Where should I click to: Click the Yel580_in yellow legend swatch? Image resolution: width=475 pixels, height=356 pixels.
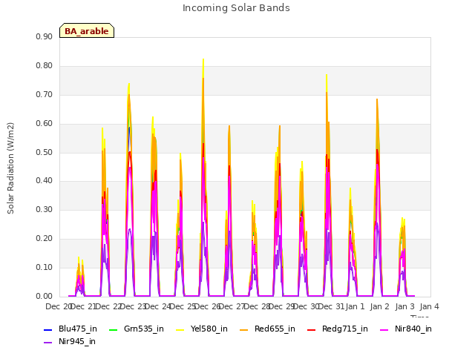pos(180,329)
